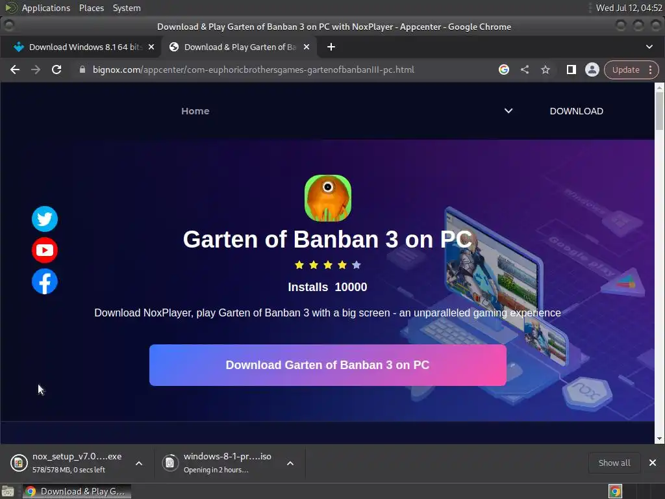The height and width of the screenshot is (499, 665).
Task: Open Chrome three-dot menu
Action: pos(651,70)
